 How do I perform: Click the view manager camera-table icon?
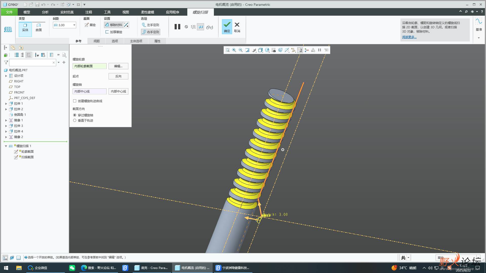point(274,50)
